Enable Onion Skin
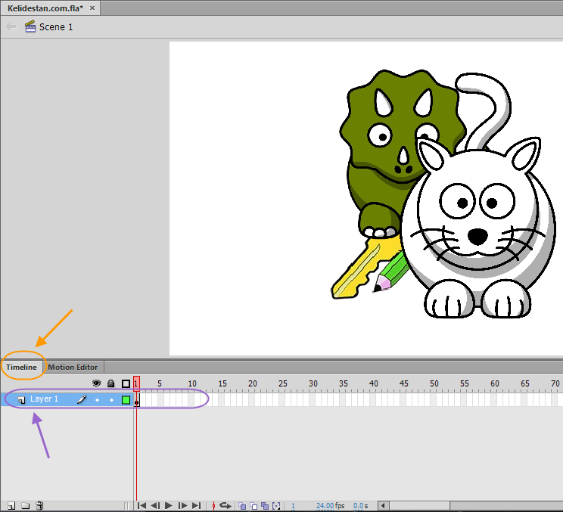This screenshot has width=563, height=512. click(242, 506)
